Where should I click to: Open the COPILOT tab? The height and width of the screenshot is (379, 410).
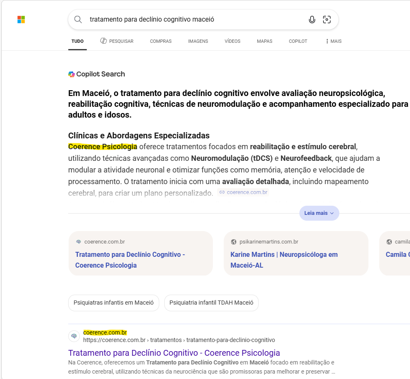(x=298, y=41)
